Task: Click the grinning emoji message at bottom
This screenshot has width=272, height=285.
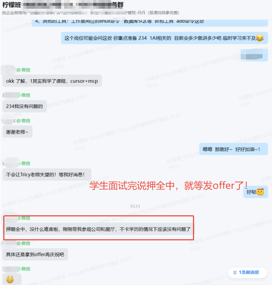Action: 10,280
